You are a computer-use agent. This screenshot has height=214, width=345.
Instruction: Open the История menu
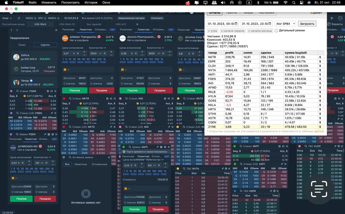(x=91, y=3)
